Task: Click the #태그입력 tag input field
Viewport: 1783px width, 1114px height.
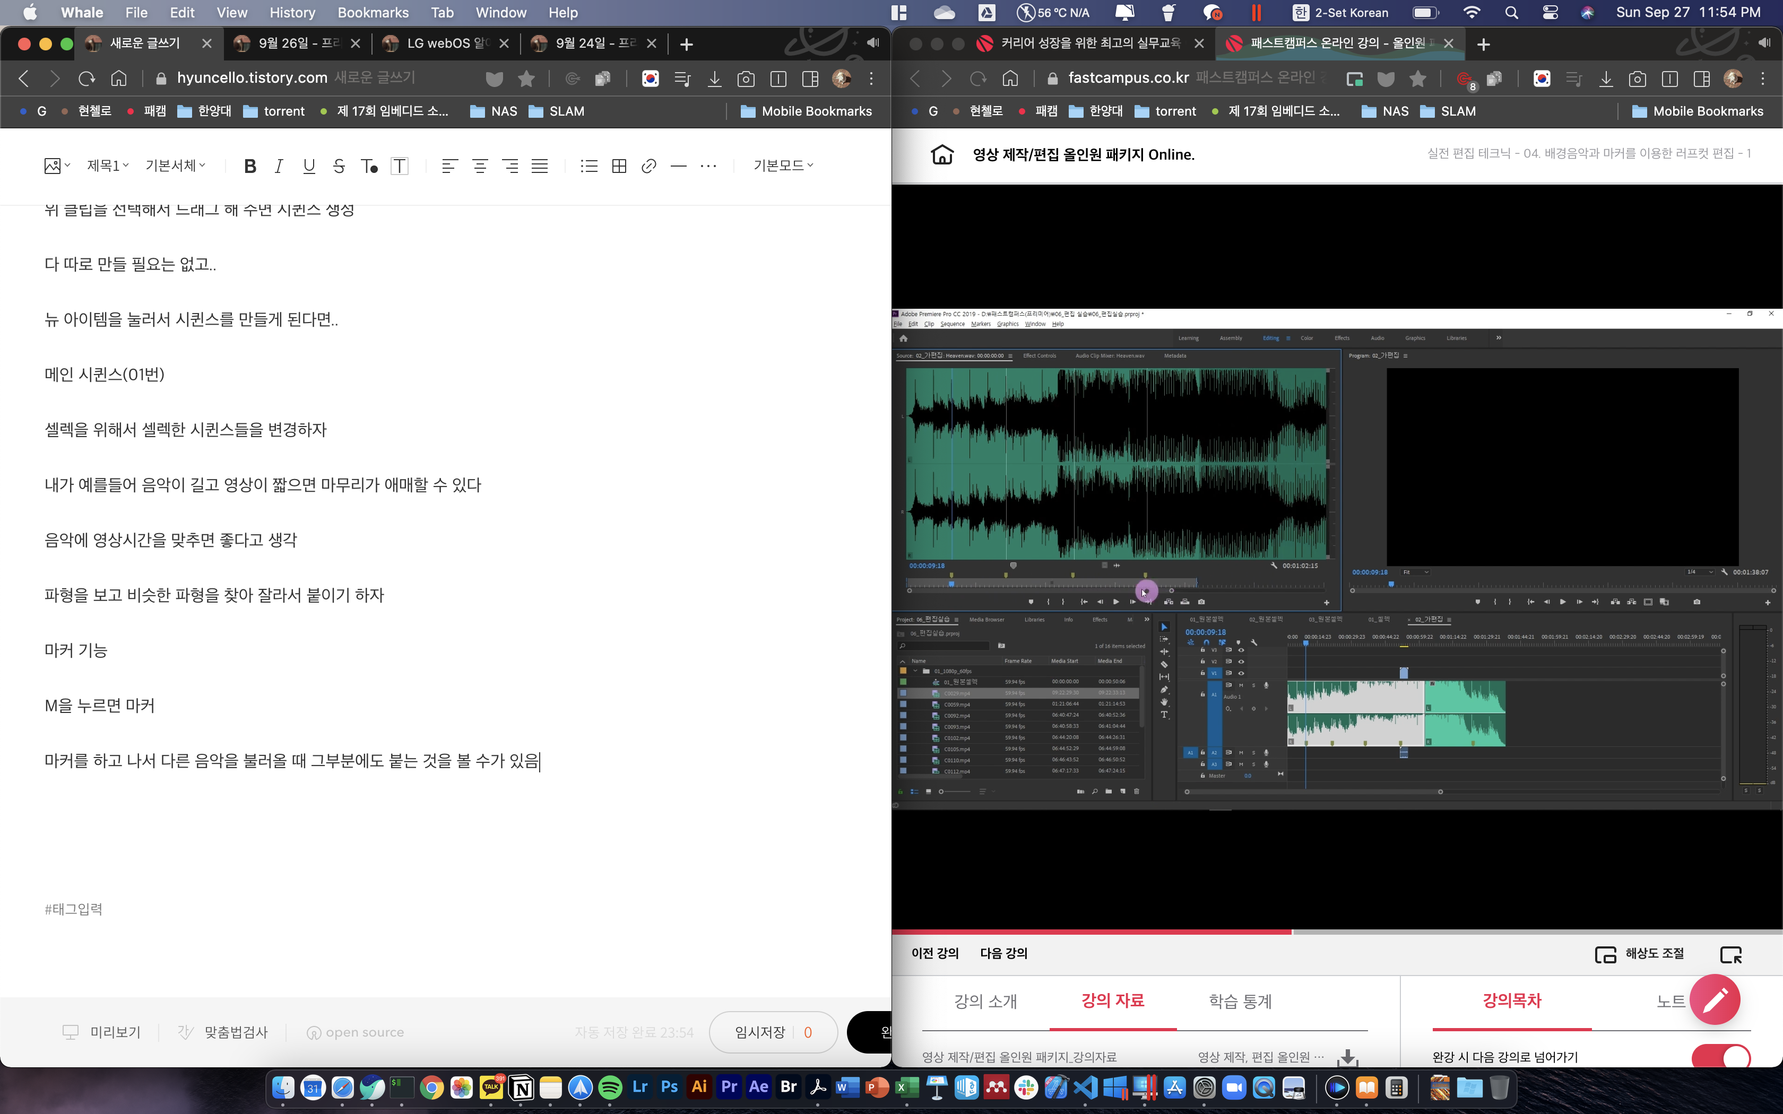Action: [x=74, y=908]
